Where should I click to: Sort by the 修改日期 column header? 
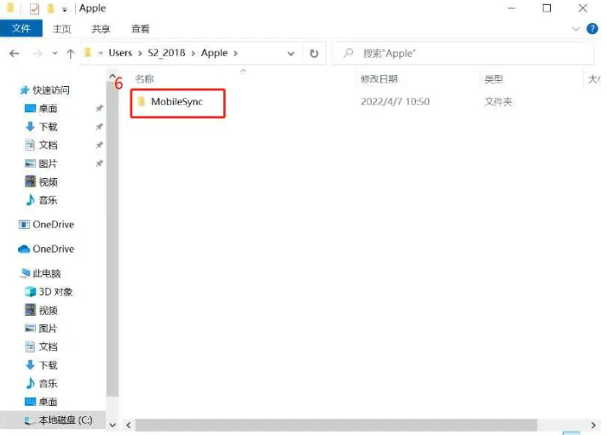tap(379, 79)
